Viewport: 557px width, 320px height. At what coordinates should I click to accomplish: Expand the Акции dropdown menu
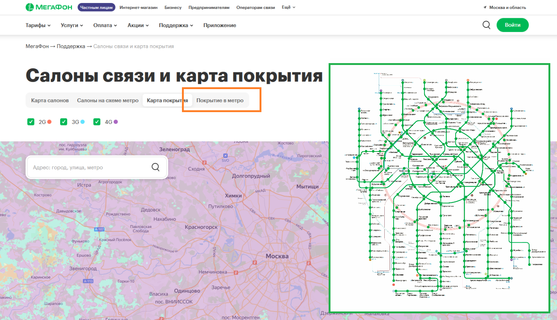click(138, 25)
